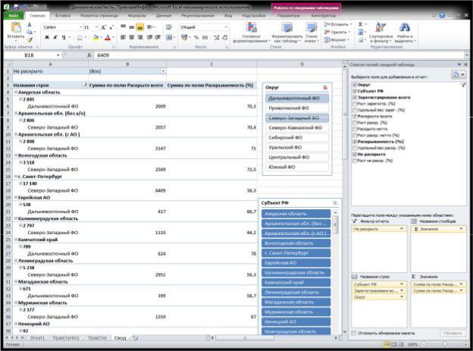Click the fx insert function icon
Viewport: 473px width, 351px height.
[89, 55]
